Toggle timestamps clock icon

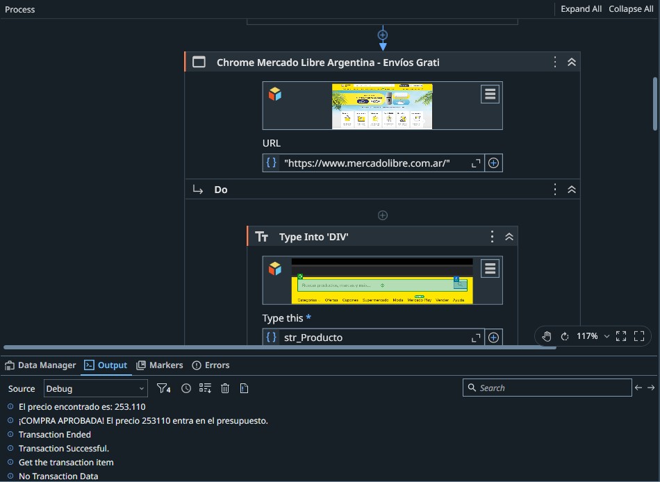point(186,388)
